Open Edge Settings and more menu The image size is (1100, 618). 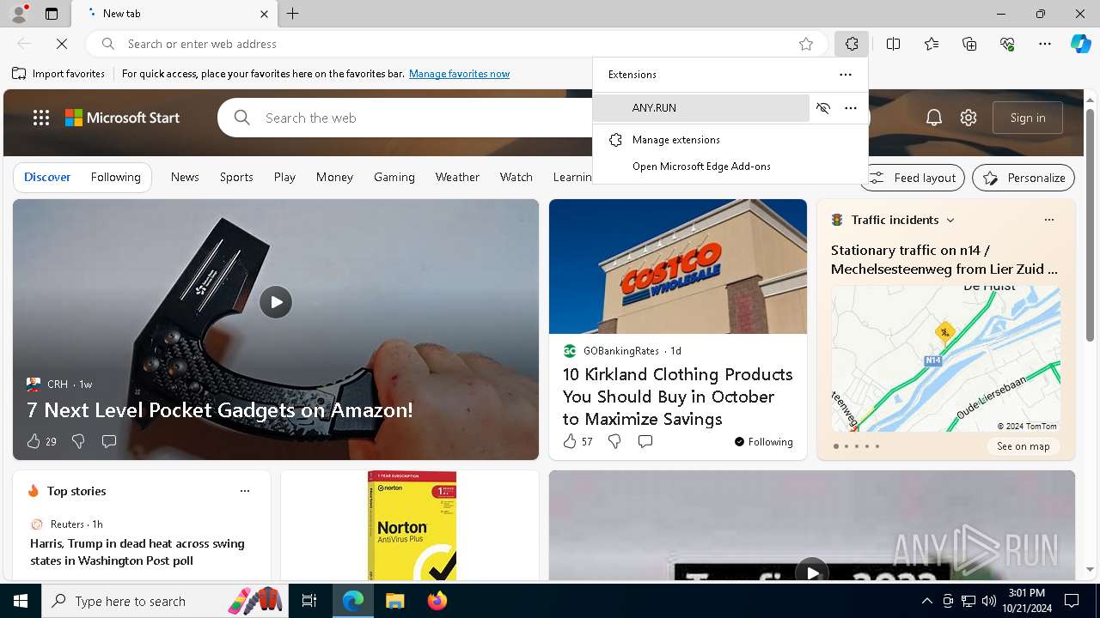pos(1045,44)
